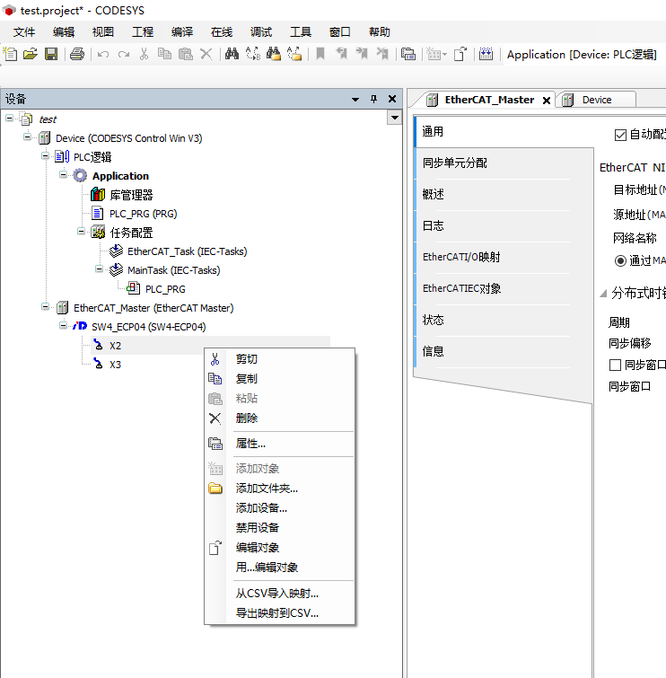
Task: Collapse the Application node
Action: pos(64,175)
